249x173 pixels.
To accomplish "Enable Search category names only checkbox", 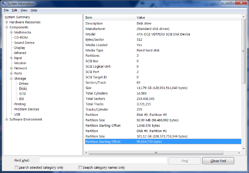I will (81, 168).
